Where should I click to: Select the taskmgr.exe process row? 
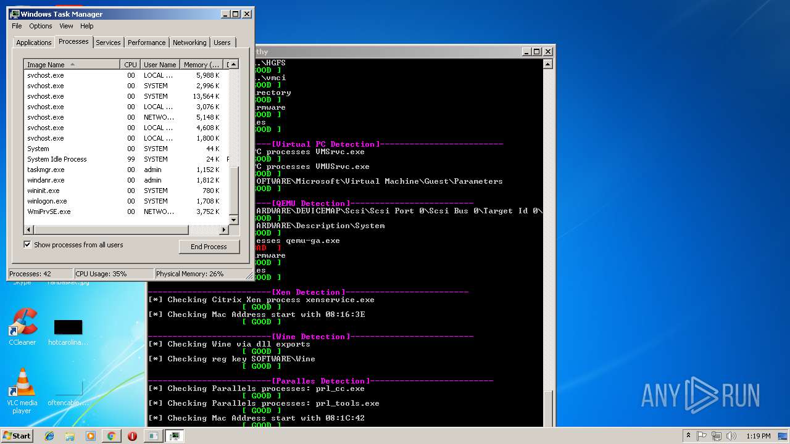(x=127, y=170)
